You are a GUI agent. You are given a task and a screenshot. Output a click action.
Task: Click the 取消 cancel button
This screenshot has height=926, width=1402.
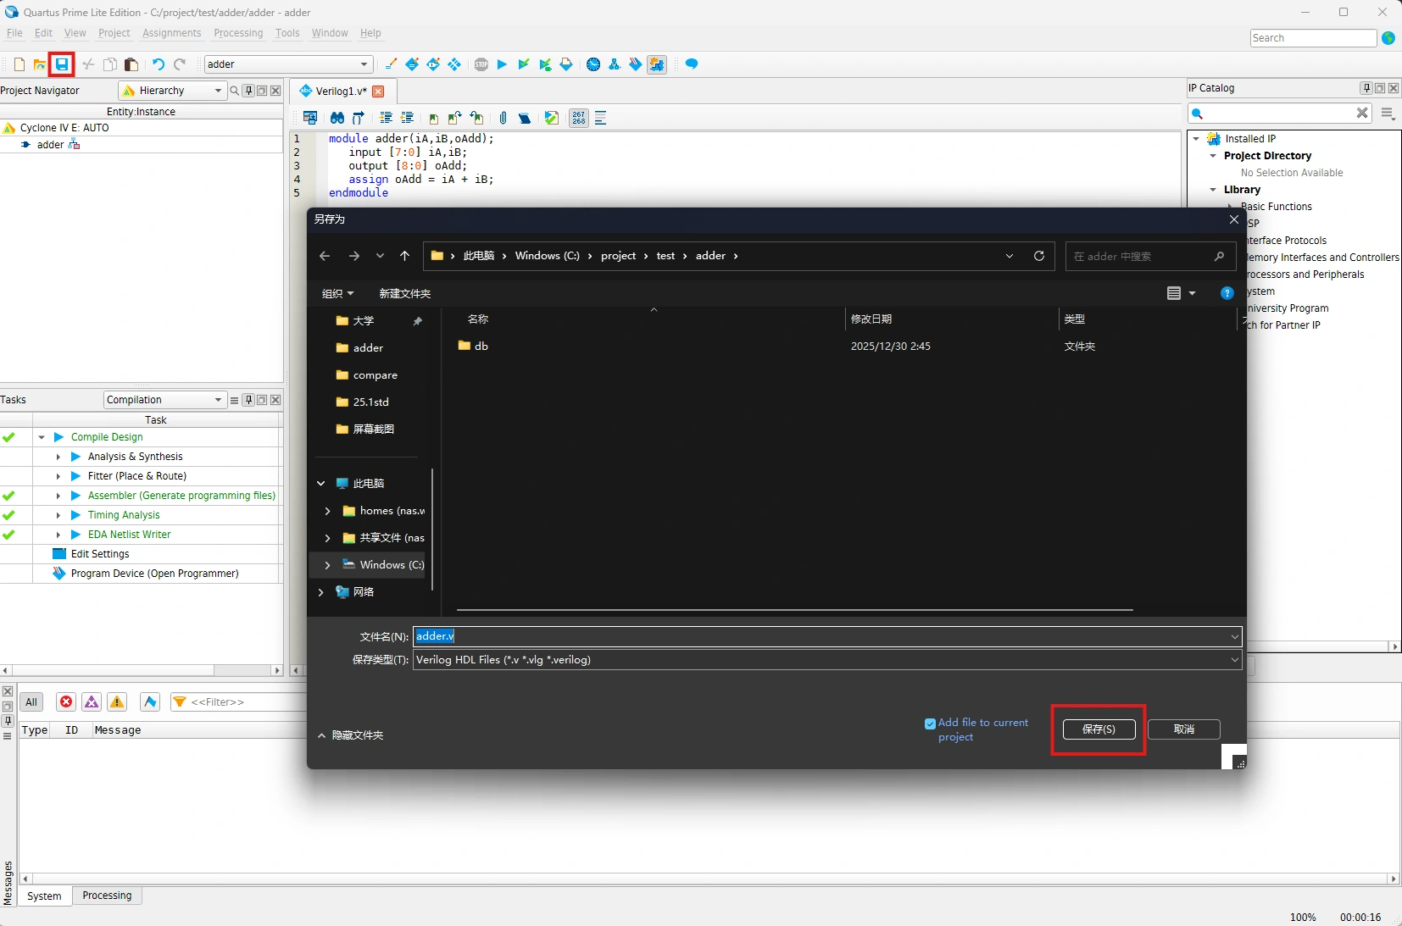[1183, 729]
